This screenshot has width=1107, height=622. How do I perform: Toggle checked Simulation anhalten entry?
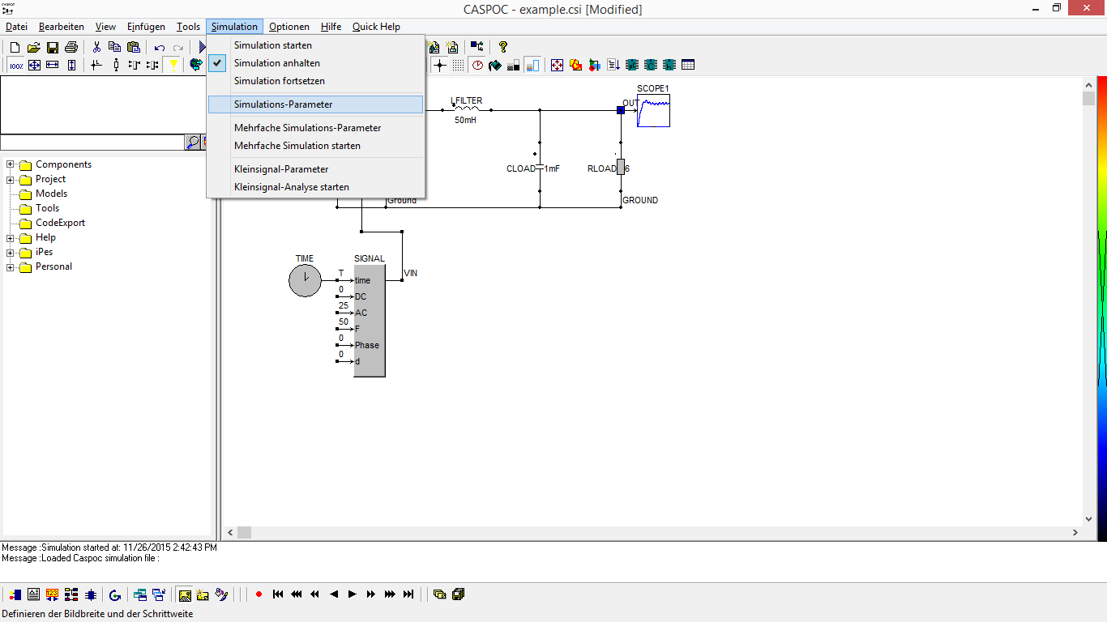316,63
